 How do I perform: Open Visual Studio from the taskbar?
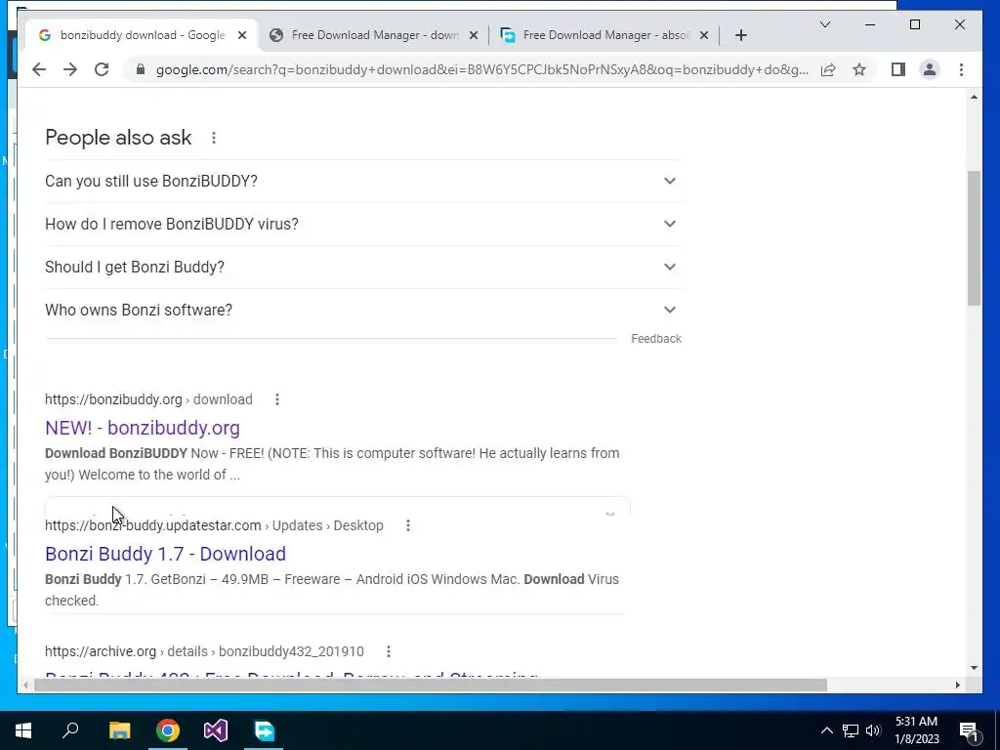[216, 730]
